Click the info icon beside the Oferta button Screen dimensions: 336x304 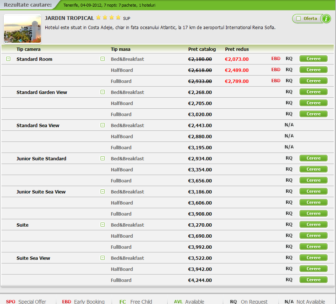coord(326,18)
